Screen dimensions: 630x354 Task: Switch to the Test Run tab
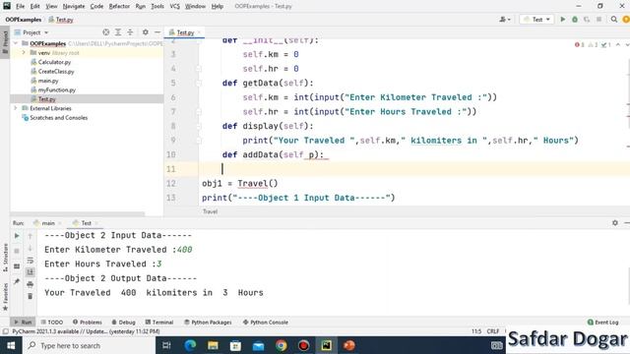[x=86, y=223]
